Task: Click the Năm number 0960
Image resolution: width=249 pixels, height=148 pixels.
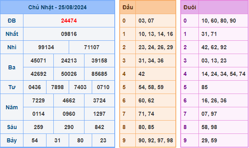Action: pyautogui.click(x=69, y=114)
